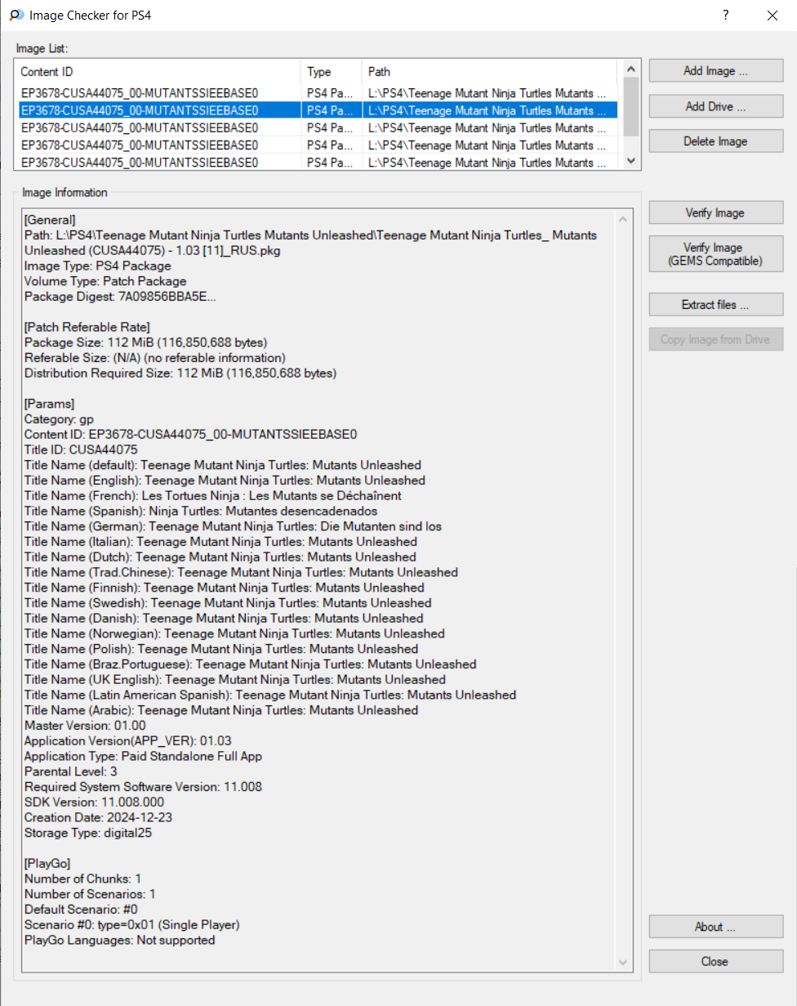The width and height of the screenshot is (797, 1006).
Task: Click the Required System Software Version line
Action: (x=143, y=787)
